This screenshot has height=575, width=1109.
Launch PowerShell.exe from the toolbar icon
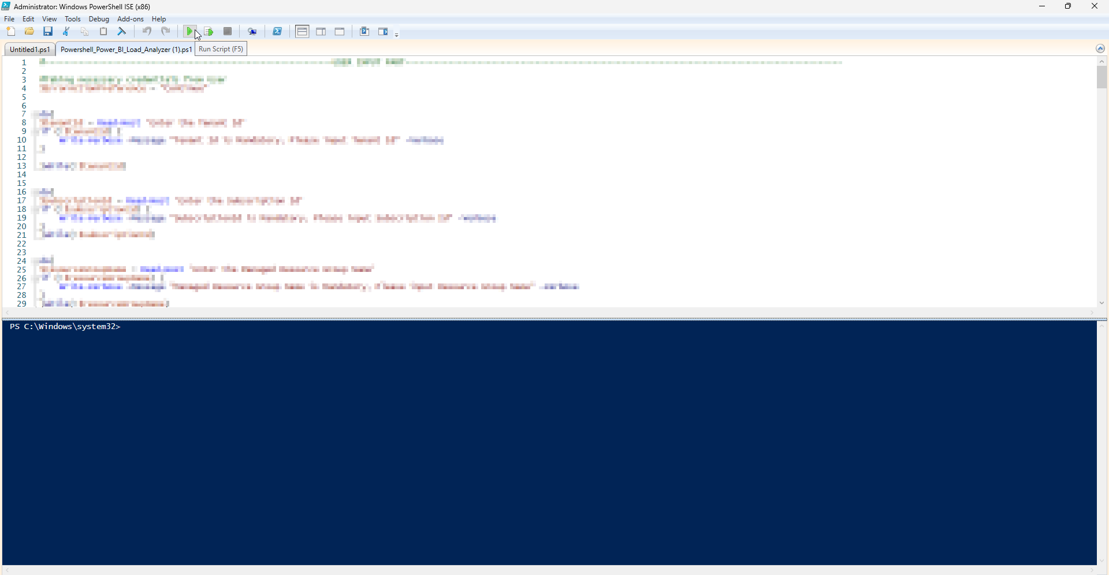coord(278,32)
